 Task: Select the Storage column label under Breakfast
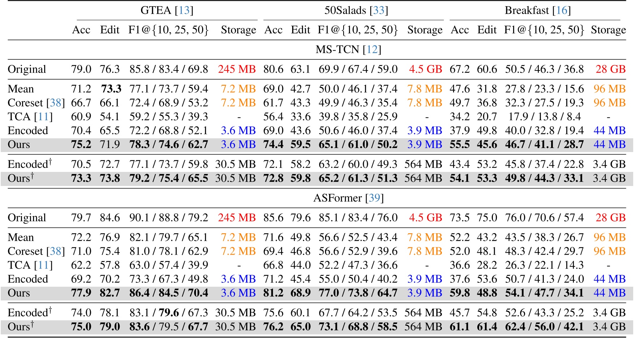tap(609, 29)
